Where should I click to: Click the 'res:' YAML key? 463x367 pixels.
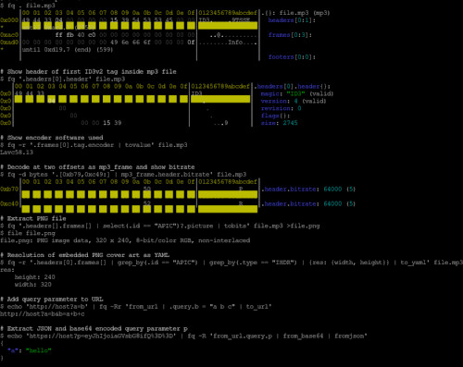(x=7, y=270)
